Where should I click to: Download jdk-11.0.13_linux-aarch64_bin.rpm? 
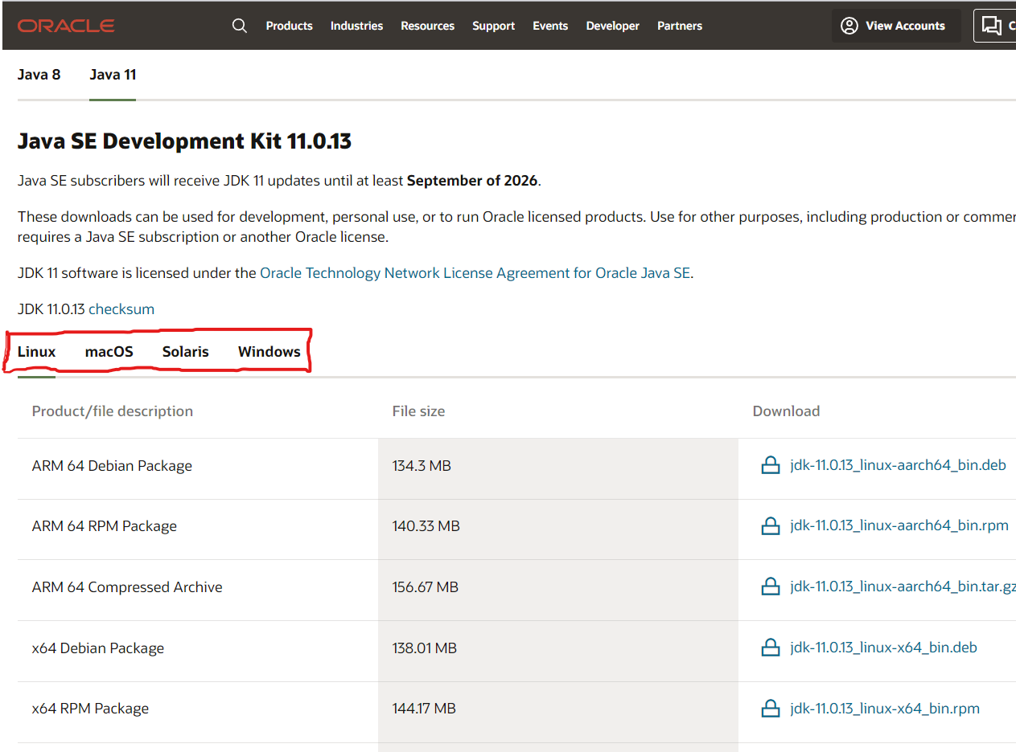(899, 525)
